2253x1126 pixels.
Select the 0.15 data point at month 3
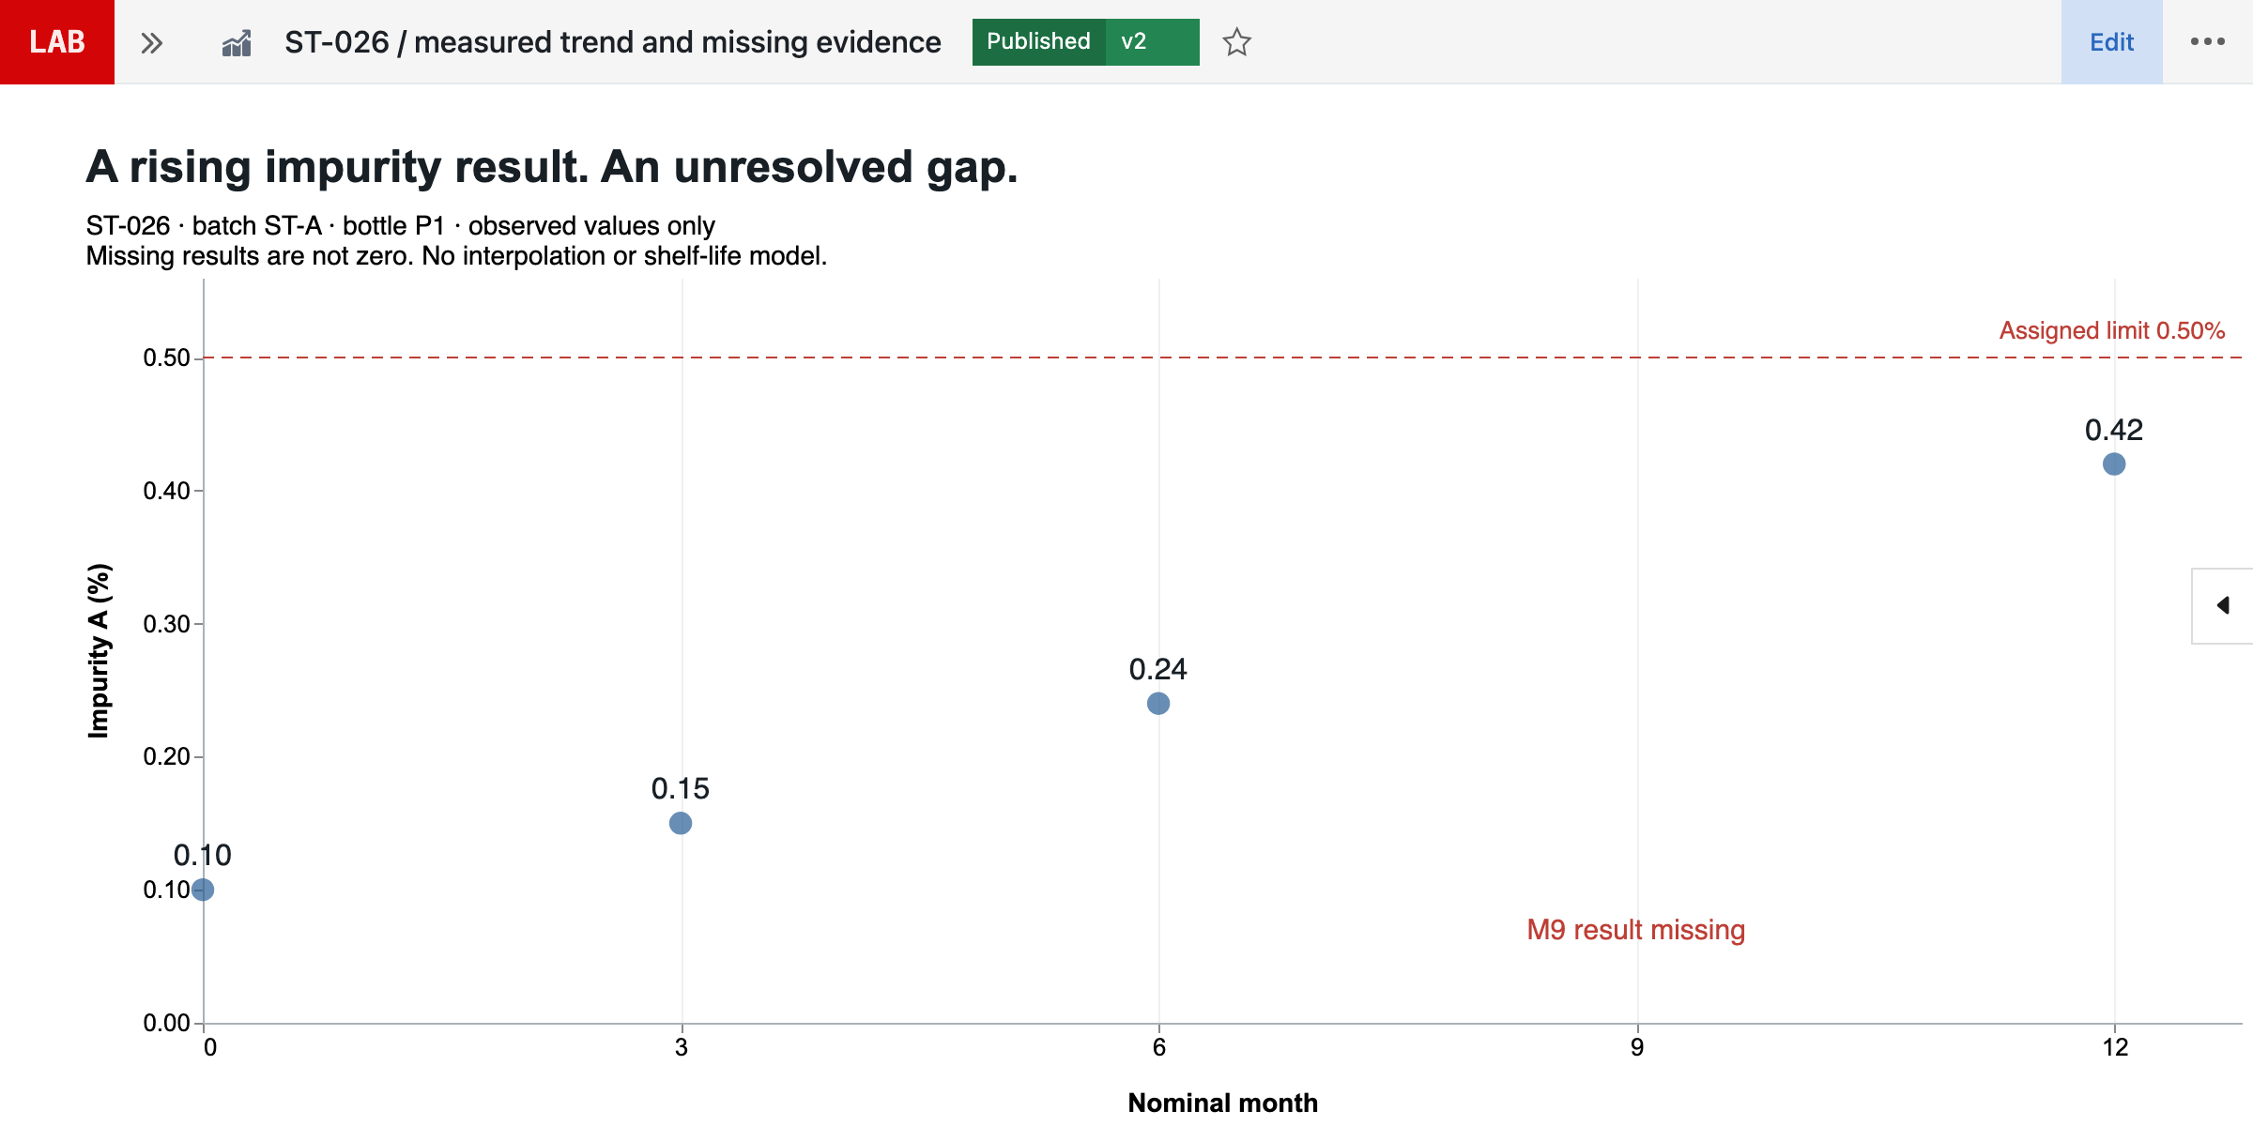(681, 823)
